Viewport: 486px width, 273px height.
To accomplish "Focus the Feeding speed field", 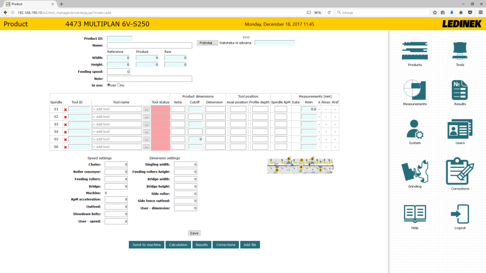I will [x=119, y=72].
